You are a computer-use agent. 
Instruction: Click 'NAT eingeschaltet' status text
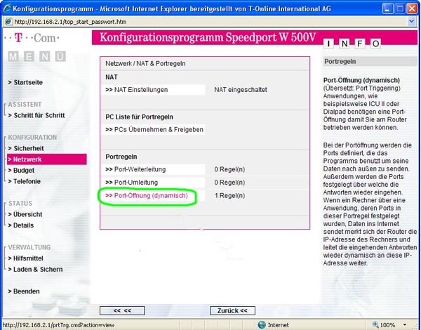241,90
